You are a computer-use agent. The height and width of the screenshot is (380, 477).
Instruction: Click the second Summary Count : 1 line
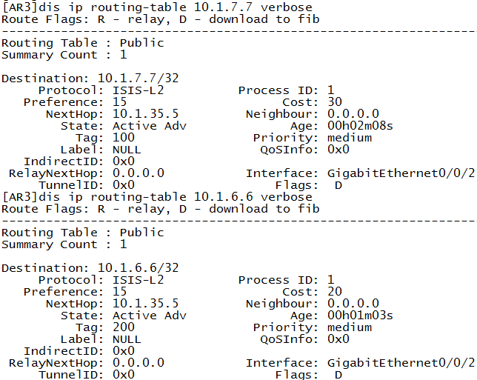64,244
